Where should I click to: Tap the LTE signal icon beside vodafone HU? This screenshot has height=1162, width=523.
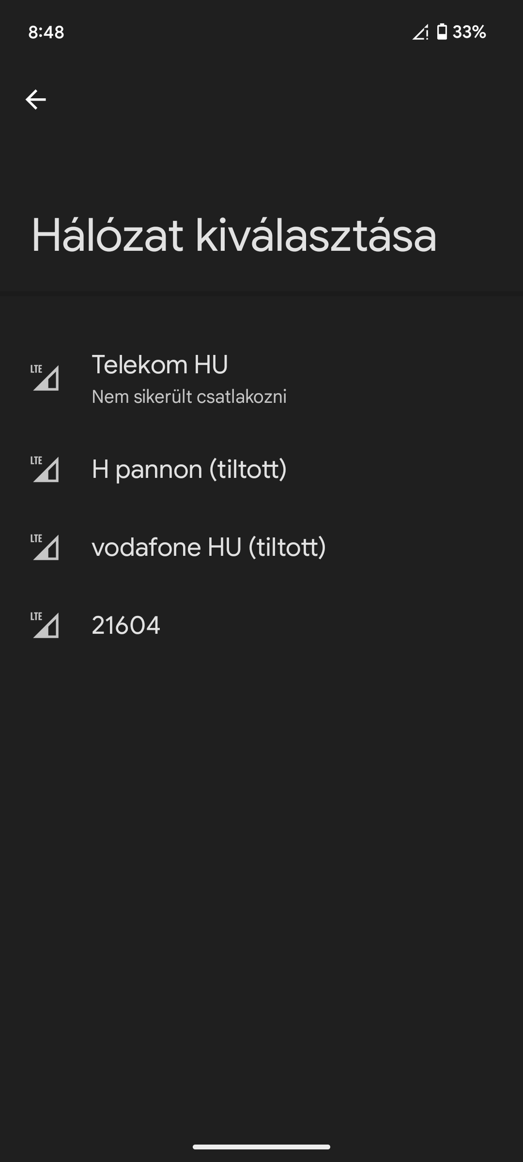45,547
